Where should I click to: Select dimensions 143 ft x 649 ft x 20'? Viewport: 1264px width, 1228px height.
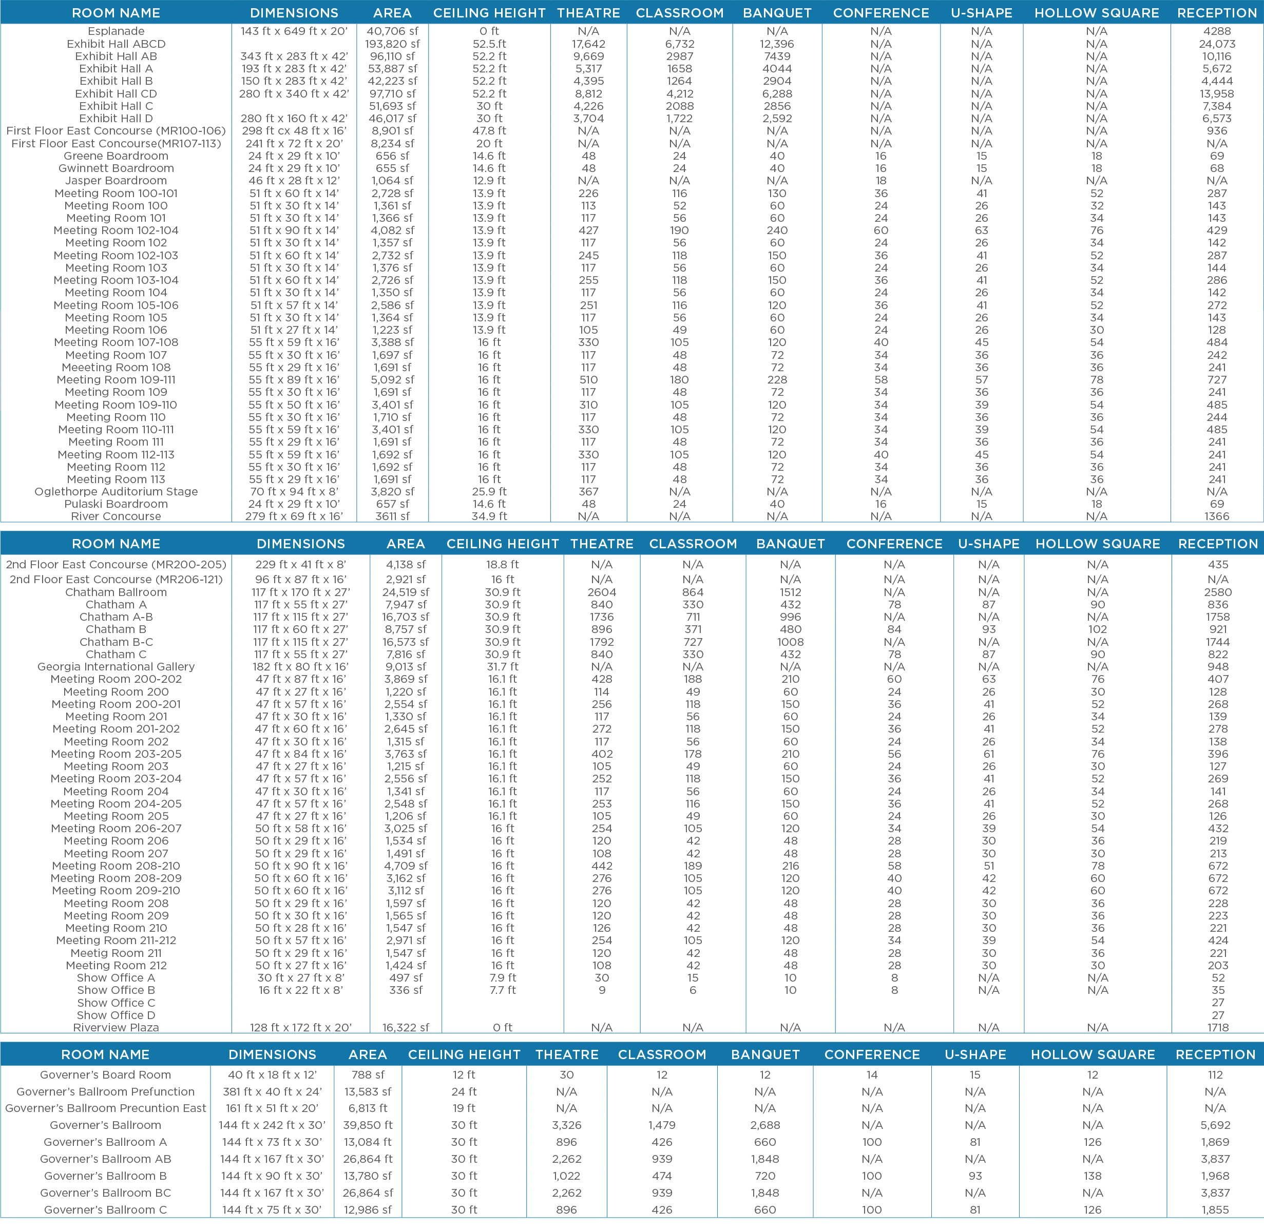(294, 31)
